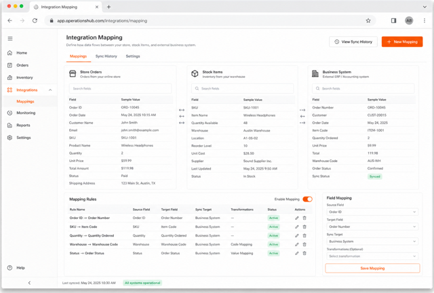Delete the Status → Order Status rule
The width and height of the screenshot is (434, 293).
(304, 254)
